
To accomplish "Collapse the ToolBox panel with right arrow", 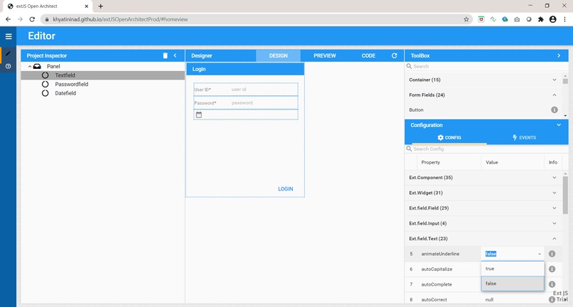I will [559, 55].
